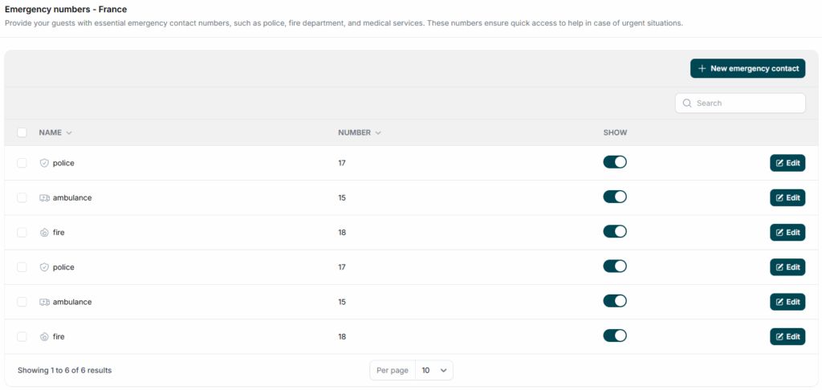Click into the Search input field
The width and height of the screenshot is (822, 390).
click(x=747, y=104)
